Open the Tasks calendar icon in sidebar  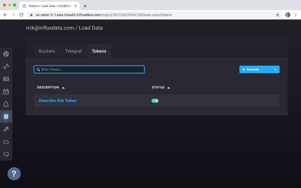pyautogui.click(x=6, y=91)
